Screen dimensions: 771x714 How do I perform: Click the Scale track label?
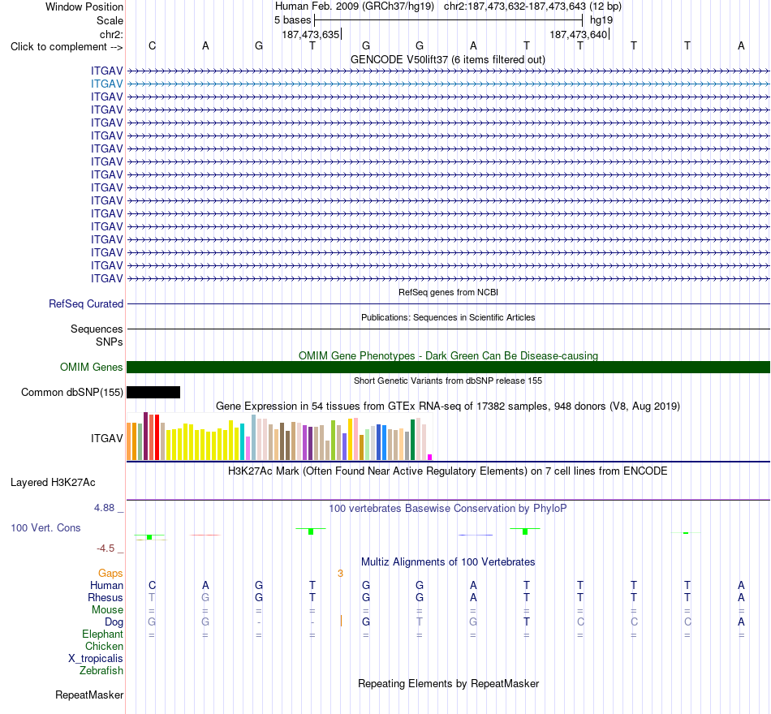110,20
